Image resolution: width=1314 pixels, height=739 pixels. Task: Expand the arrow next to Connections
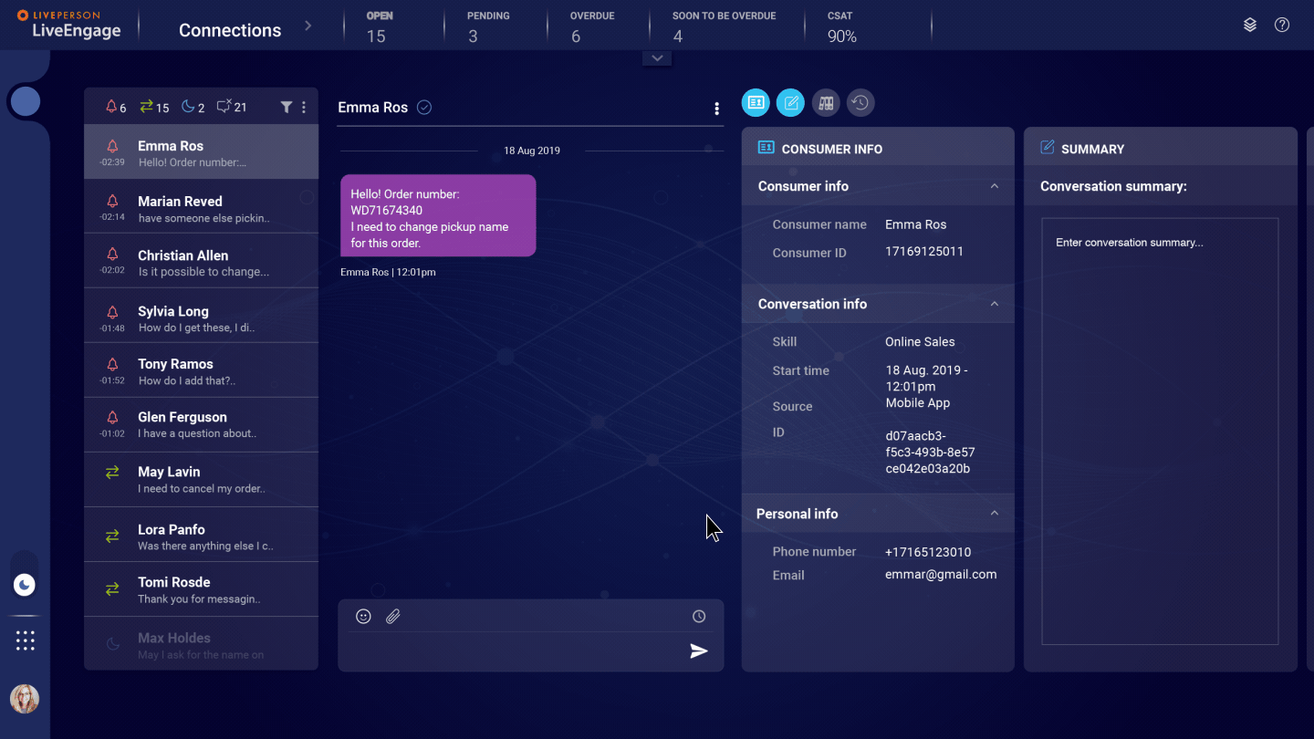308,26
